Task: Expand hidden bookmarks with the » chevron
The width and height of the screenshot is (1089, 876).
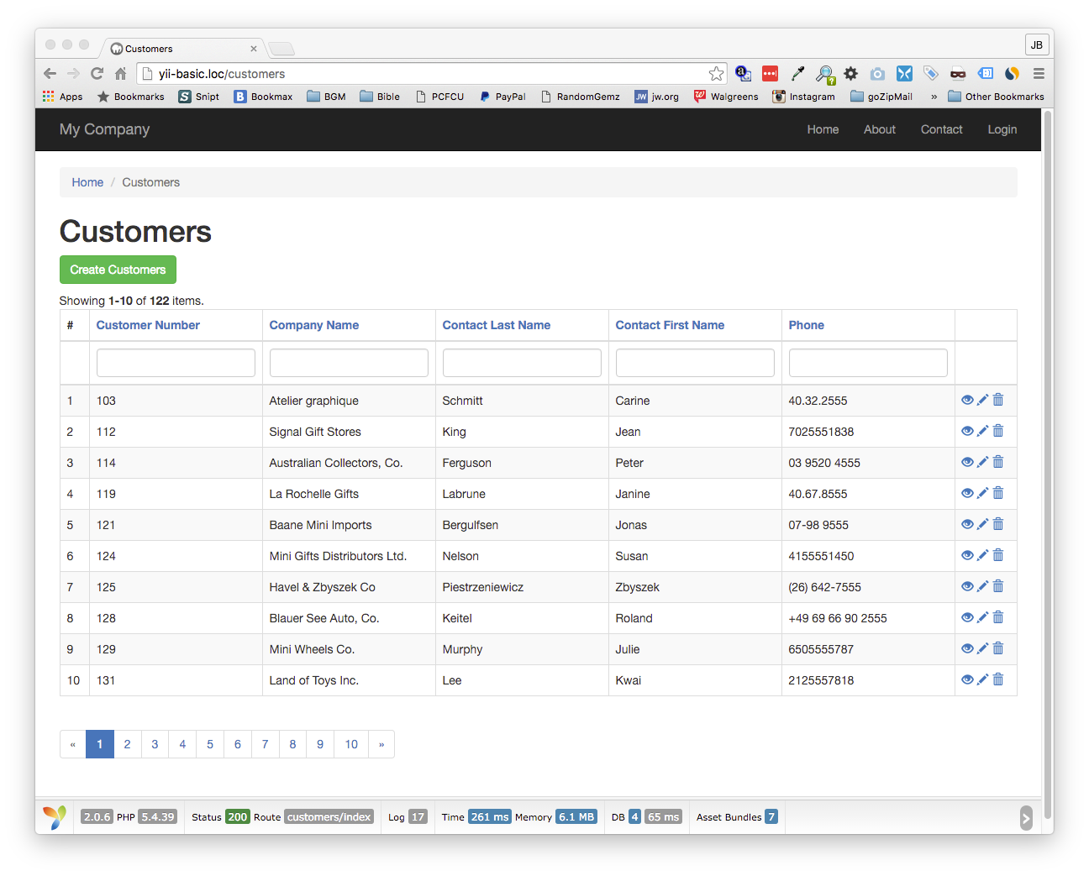Action: tap(934, 97)
